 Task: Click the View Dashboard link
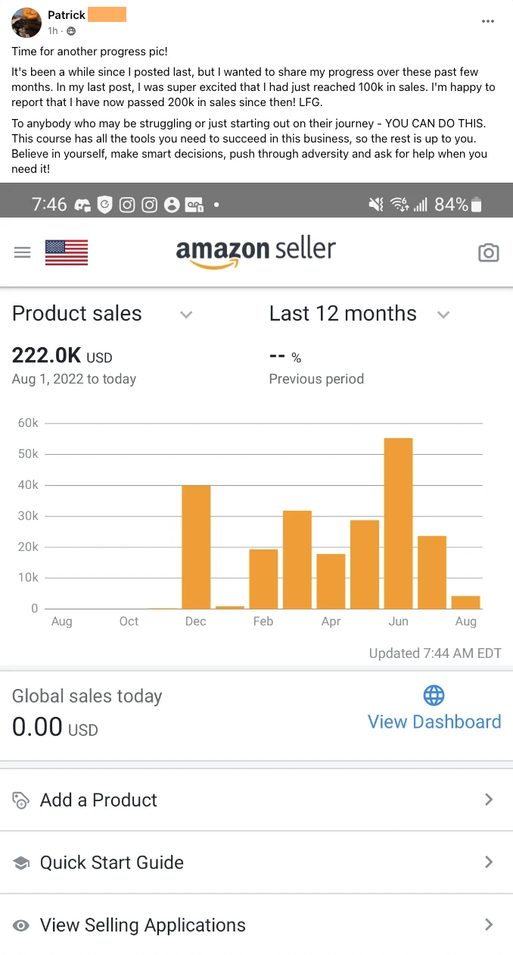tap(434, 722)
